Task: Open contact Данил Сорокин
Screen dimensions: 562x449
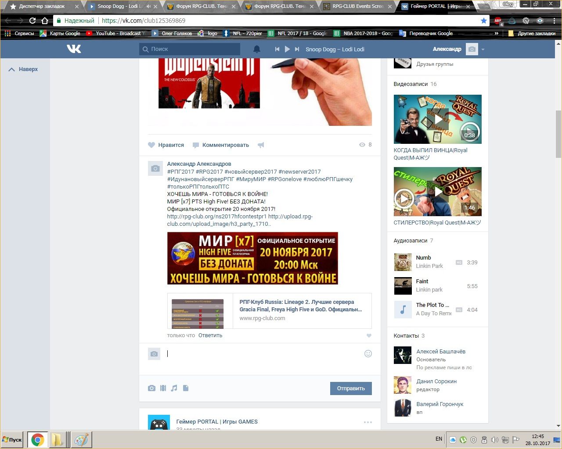Action: 436,381
